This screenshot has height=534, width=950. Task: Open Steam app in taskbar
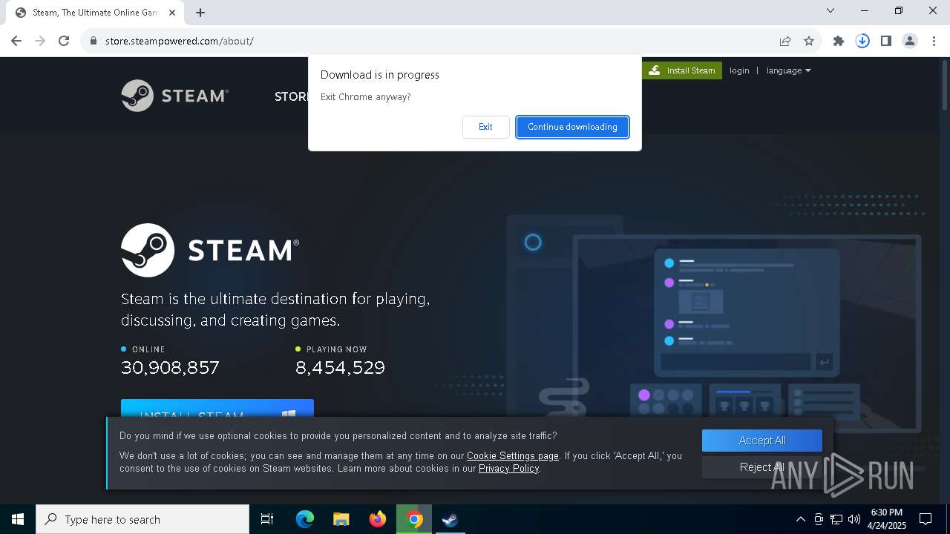pos(450,519)
